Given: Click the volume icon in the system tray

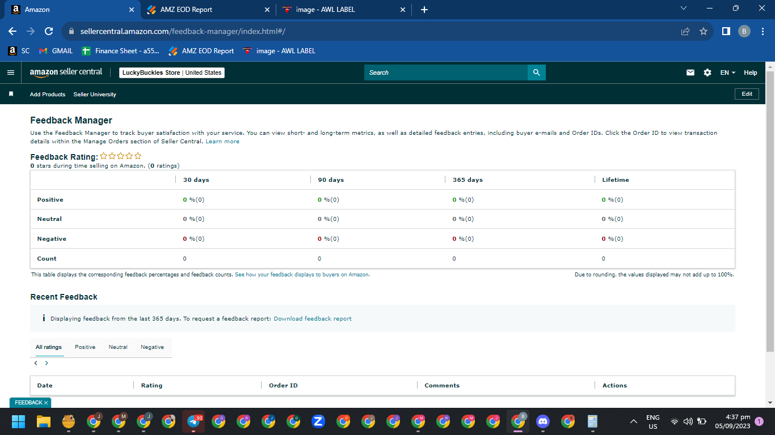Looking at the screenshot, I should (688, 421).
